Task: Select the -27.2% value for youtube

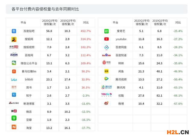Action: pos(178,39)
